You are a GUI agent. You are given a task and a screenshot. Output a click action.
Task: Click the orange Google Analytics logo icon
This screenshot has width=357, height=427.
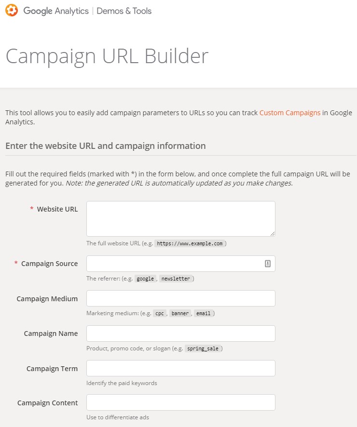pos(12,11)
